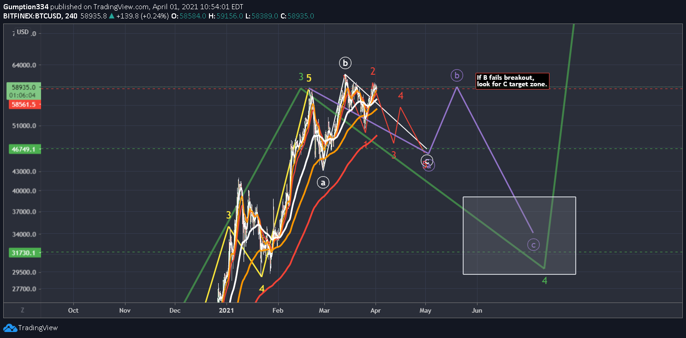Click the 40000.0 price axis tick

tap(24, 191)
